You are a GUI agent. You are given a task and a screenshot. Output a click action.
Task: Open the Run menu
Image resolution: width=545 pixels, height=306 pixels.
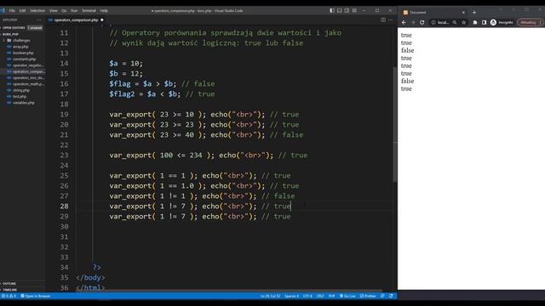(74, 11)
